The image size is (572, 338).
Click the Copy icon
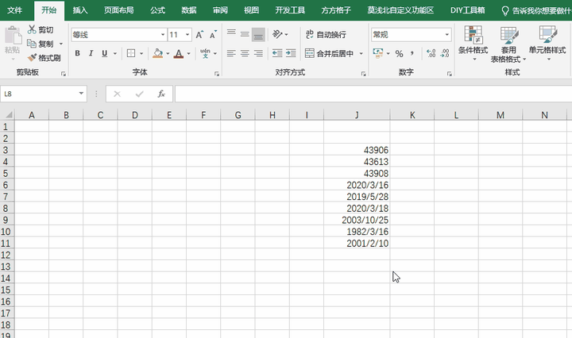pos(32,44)
